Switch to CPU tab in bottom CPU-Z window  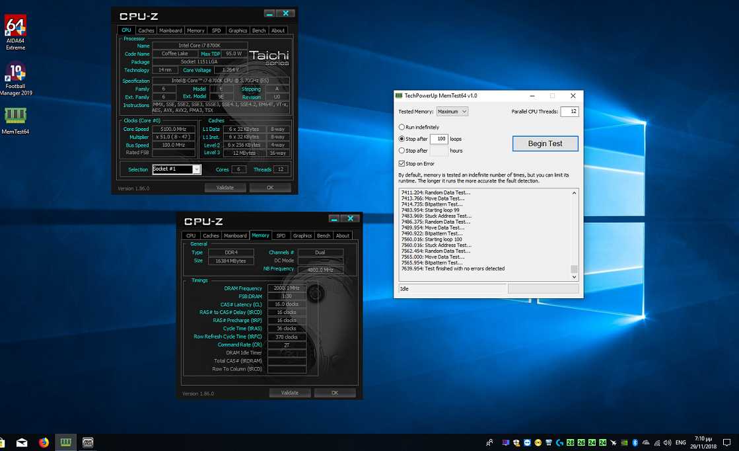pyautogui.click(x=191, y=235)
